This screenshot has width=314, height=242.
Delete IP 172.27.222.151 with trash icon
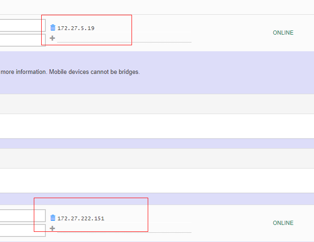[53, 218]
